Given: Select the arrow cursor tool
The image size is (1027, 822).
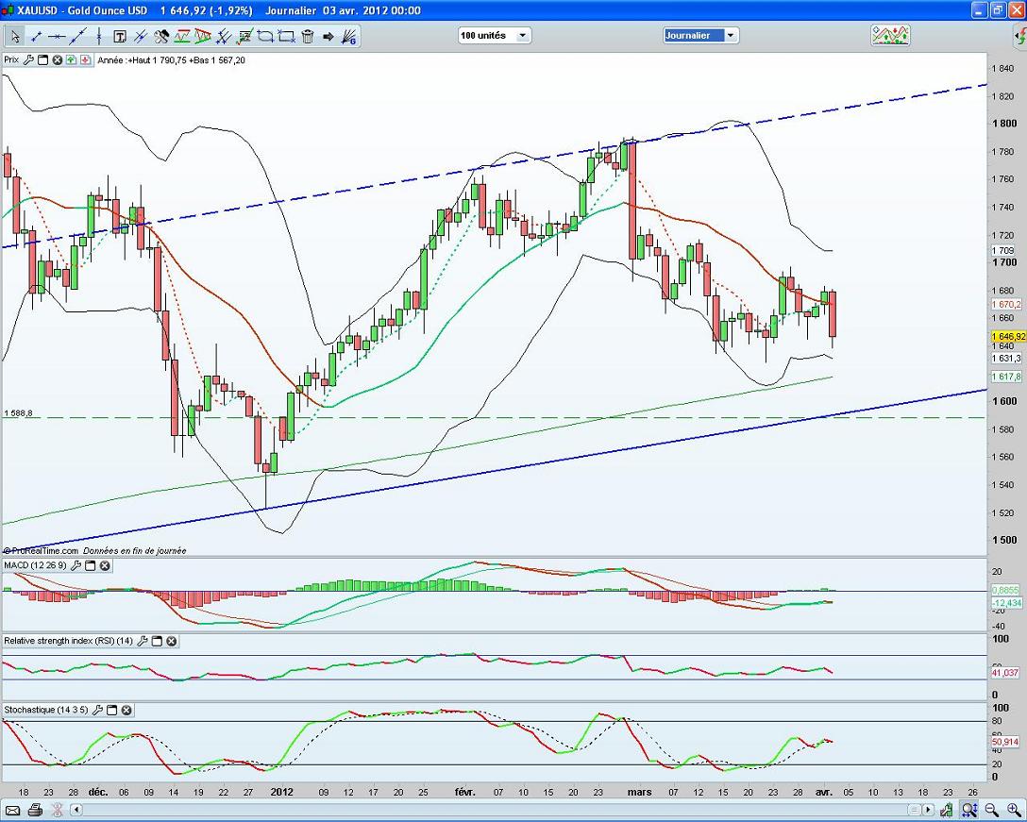Looking at the screenshot, I should point(14,37).
